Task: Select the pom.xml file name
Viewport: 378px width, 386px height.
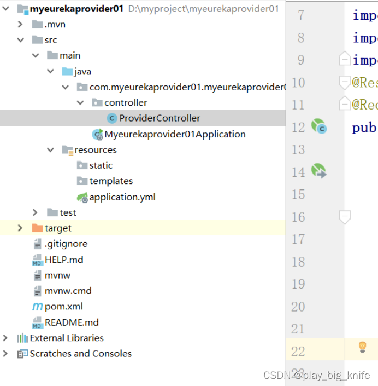Action: (x=64, y=307)
